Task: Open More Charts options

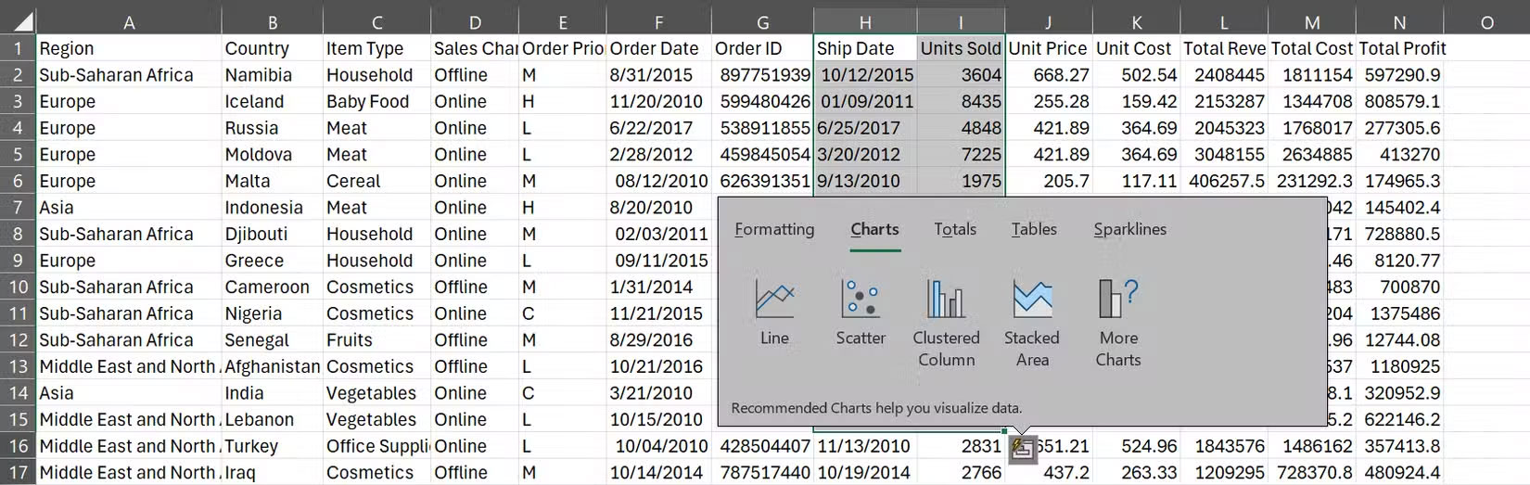Action: 1118,322
